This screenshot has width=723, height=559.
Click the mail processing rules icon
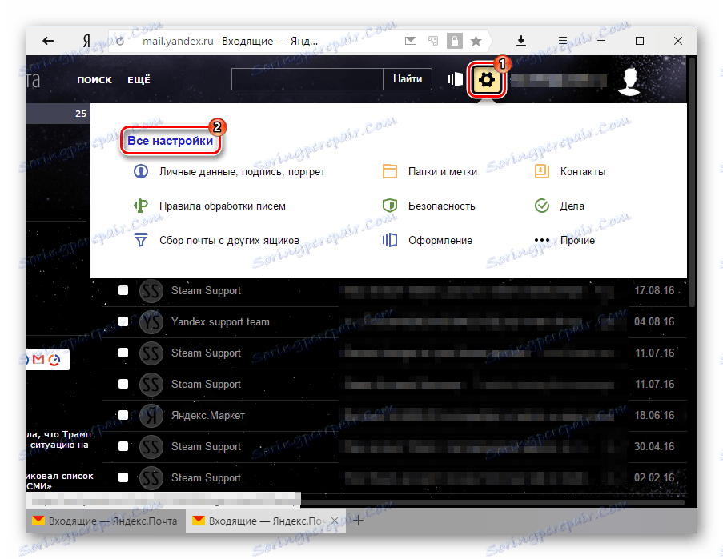click(141, 206)
